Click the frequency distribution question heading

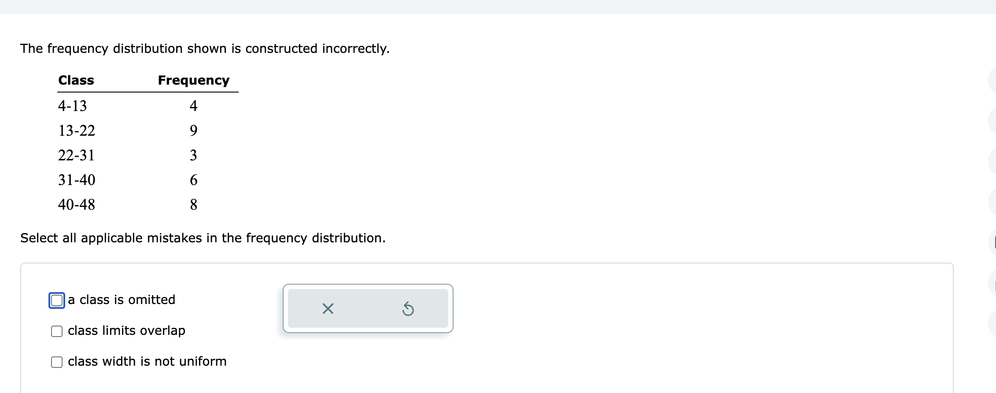coord(204,48)
